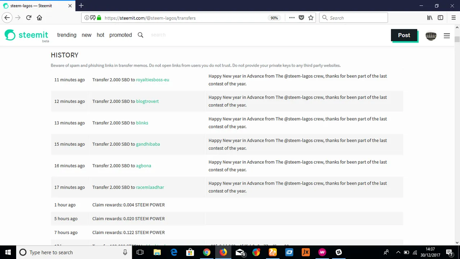Open the Dash wallet taskbar icon
Image resolution: width=460 pixels, height=259 pixels.
(x=289, y=252)
